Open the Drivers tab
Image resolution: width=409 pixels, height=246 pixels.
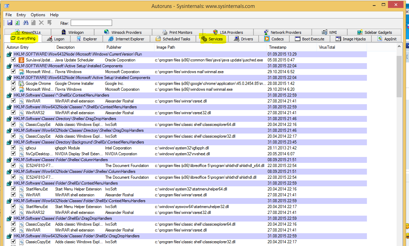(243, 39)
